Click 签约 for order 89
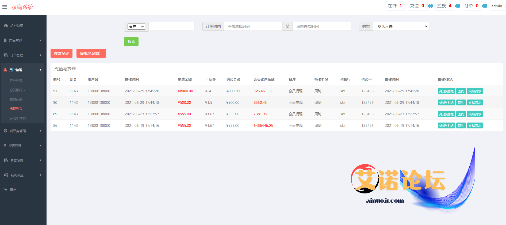The height and width of the screenshot is (225, 506). [x=461, y=114]
